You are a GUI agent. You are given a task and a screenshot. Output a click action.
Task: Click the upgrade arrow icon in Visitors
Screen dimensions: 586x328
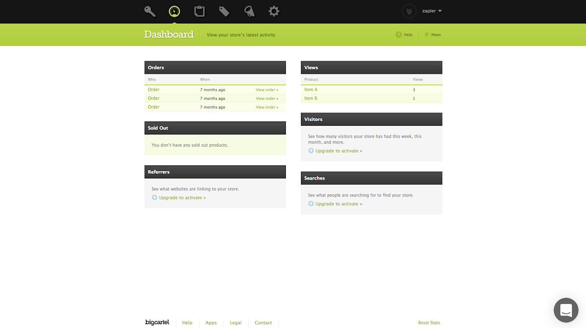[x=311, y=151]
